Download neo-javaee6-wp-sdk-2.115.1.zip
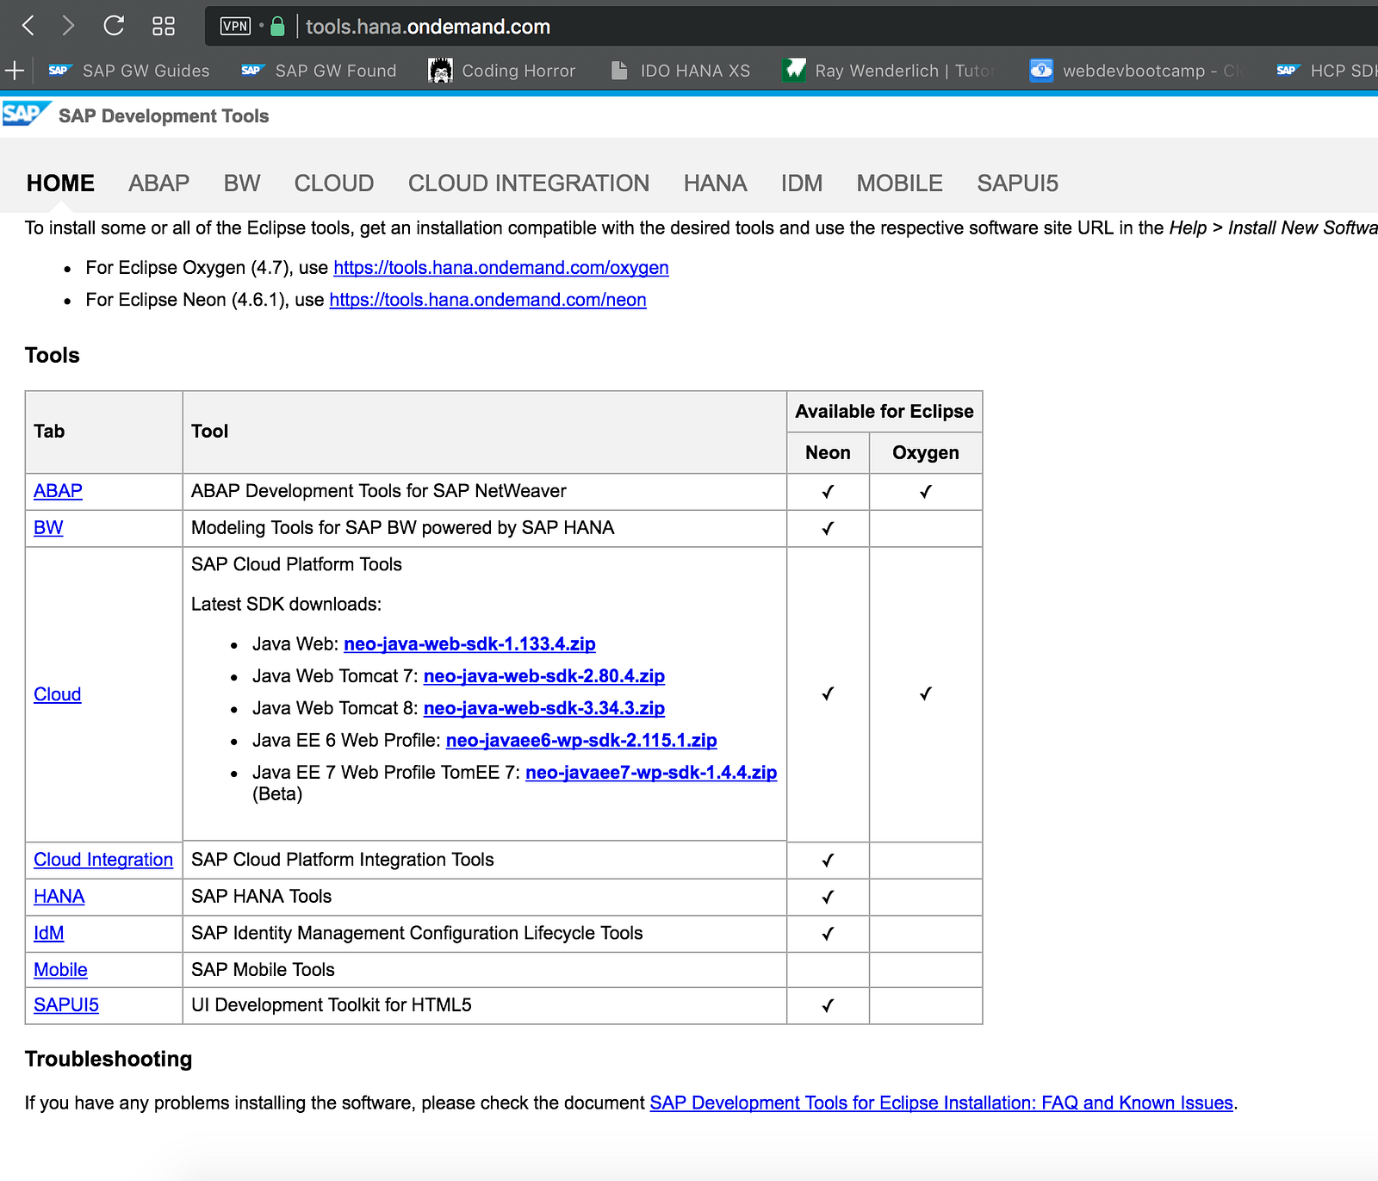Viewport: 1378px width, 1181px height. (581, 741)
